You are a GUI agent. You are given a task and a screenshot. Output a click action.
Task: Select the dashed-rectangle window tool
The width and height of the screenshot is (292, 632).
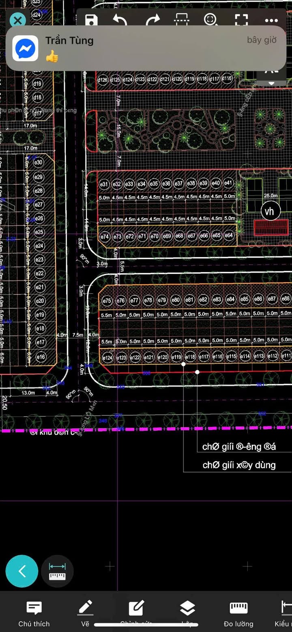pyautogui.click(x=181, y=20)
